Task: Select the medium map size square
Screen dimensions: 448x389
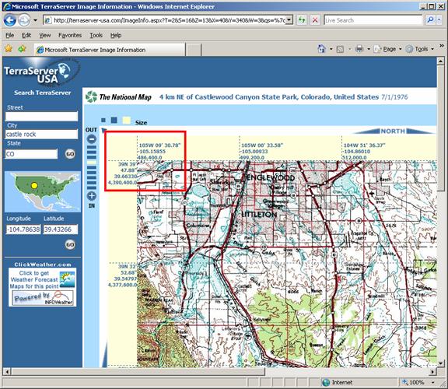Action: click(114, 120)
